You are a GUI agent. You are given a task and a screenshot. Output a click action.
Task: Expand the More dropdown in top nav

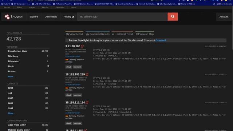pyautogui.click(x=74, y=7)
